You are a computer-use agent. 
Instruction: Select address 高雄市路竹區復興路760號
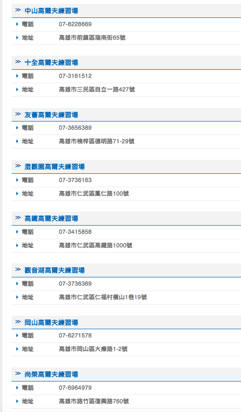click(x=94, y=401)
